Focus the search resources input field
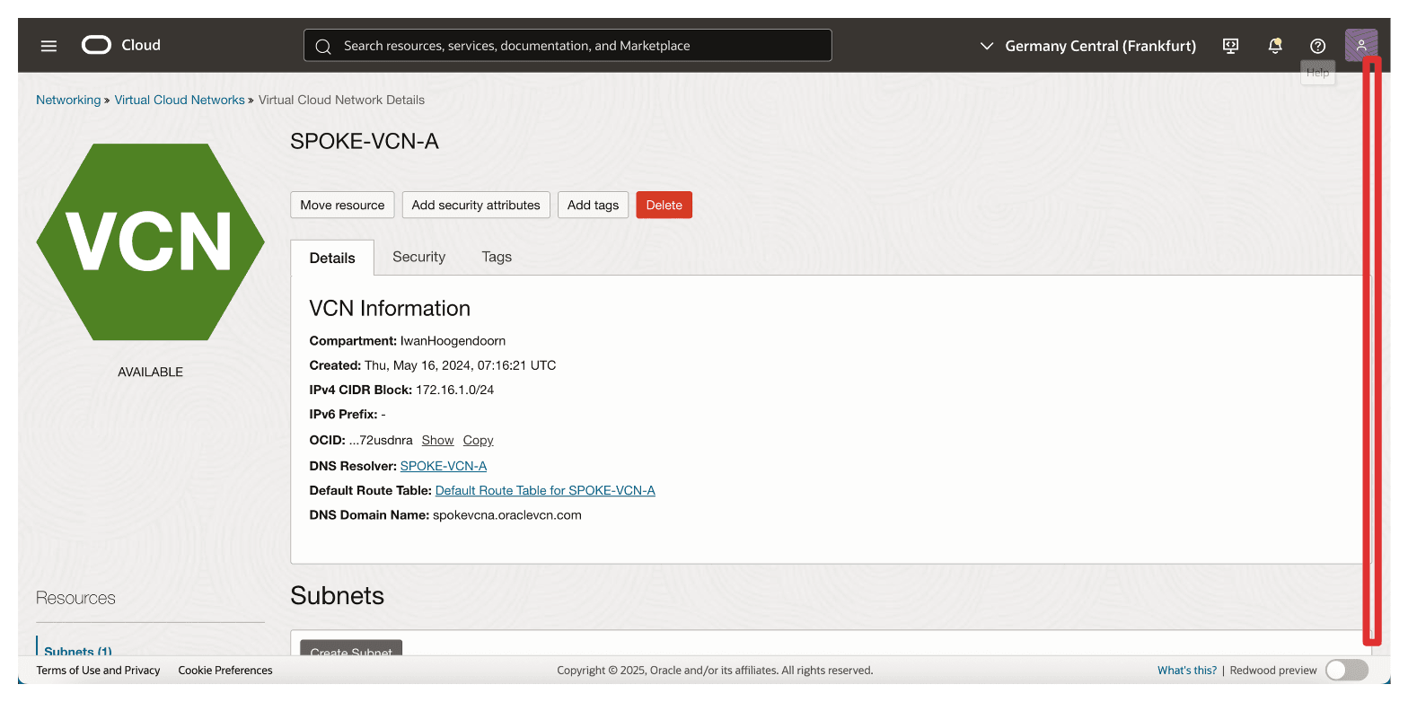1408x702 pixels. [x=568, y=46]
